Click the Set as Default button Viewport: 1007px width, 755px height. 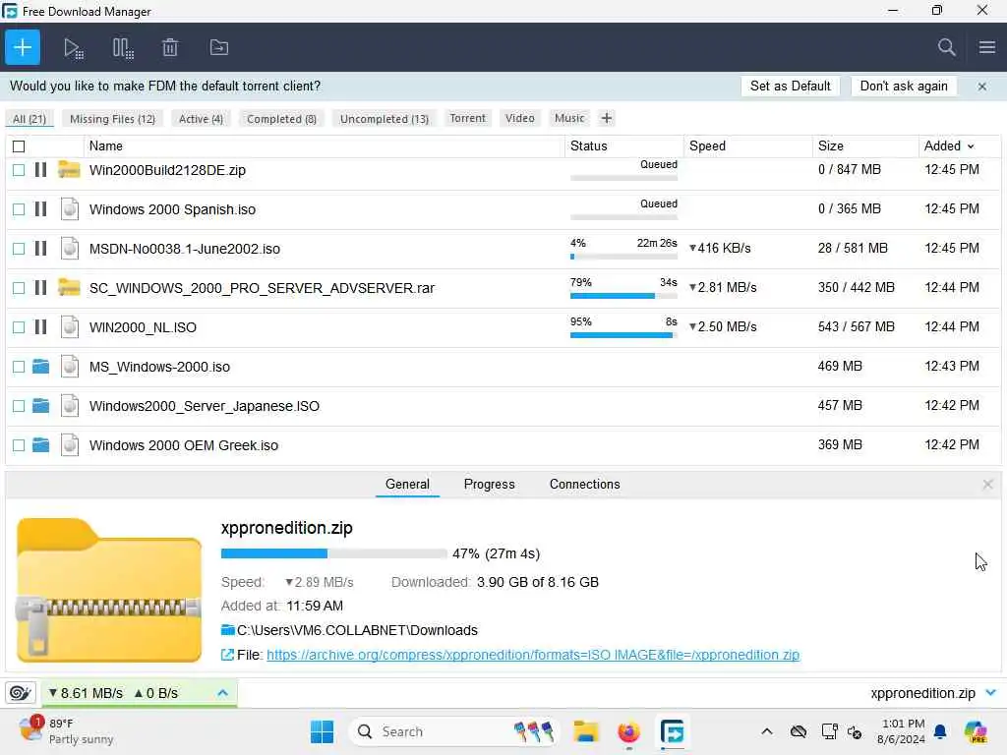click(x=790, y=87)
